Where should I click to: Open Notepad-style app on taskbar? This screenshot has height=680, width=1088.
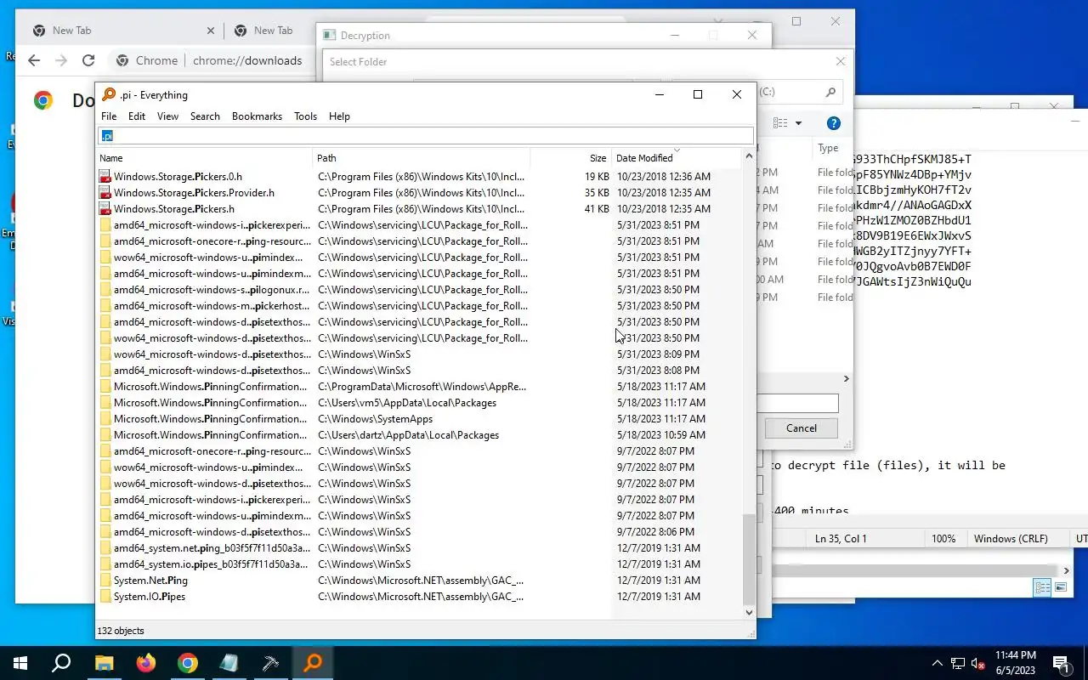[229, 663]
